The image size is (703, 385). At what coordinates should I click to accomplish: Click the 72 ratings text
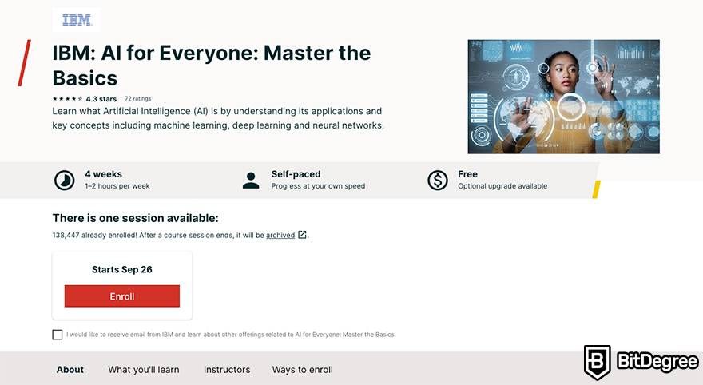point(137,98)
